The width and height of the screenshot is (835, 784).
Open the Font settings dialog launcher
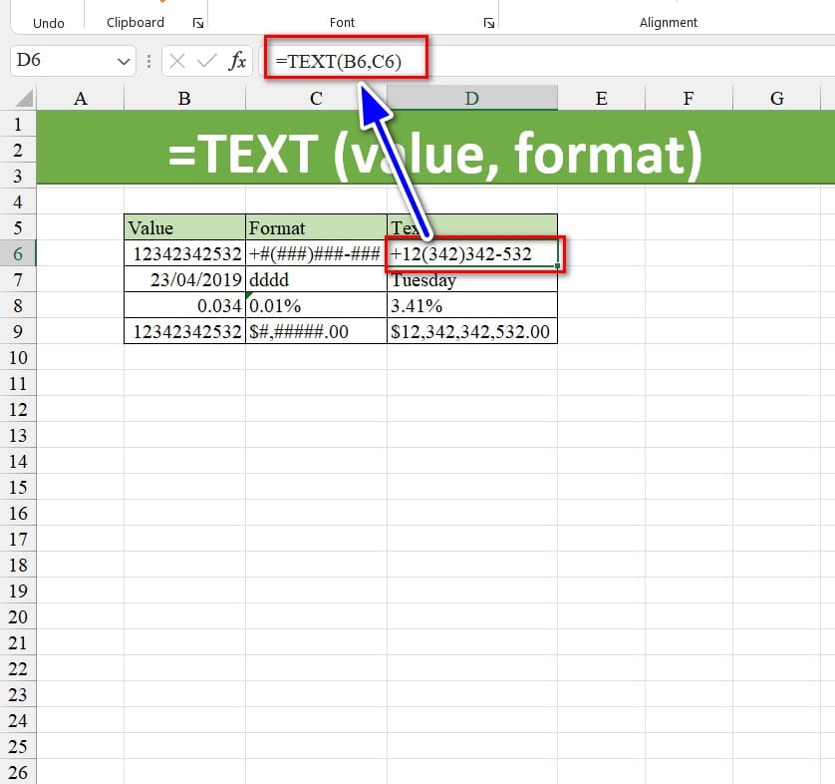pyautogui.click(x=488, y=23)
